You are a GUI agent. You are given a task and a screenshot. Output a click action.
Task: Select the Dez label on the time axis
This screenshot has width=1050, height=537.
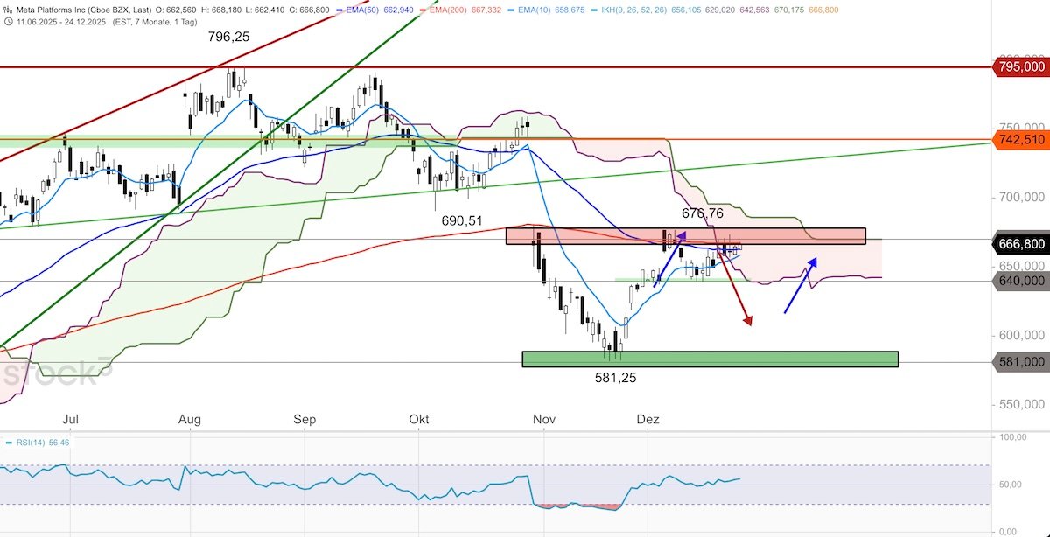click(648, 420)
